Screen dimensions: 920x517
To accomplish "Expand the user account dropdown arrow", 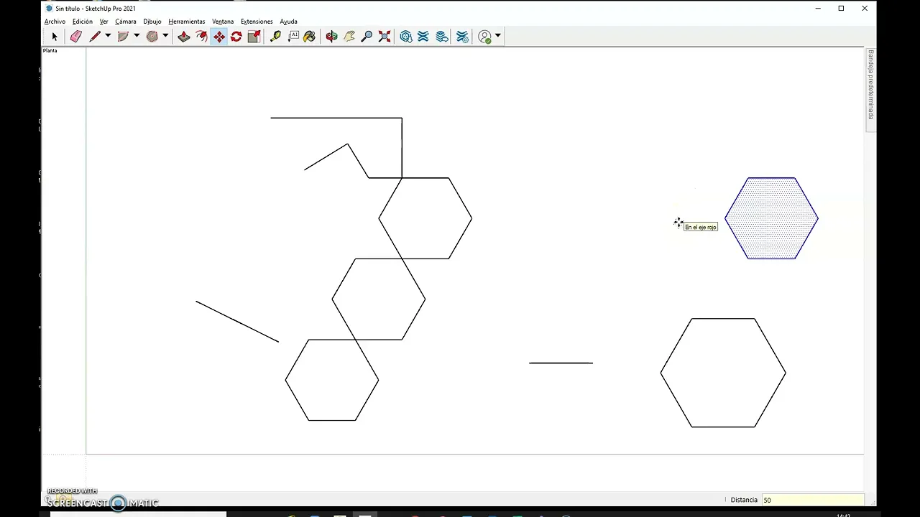I will coord(497,37).
